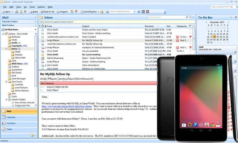Click the last Zimbra toolbar icon
The height and width of the screenshot is (143, 238).
pos(147,12)
